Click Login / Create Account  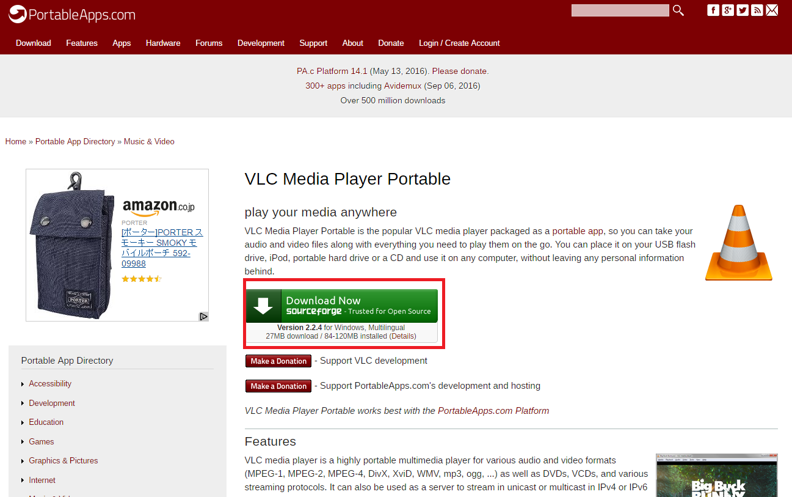459,43
